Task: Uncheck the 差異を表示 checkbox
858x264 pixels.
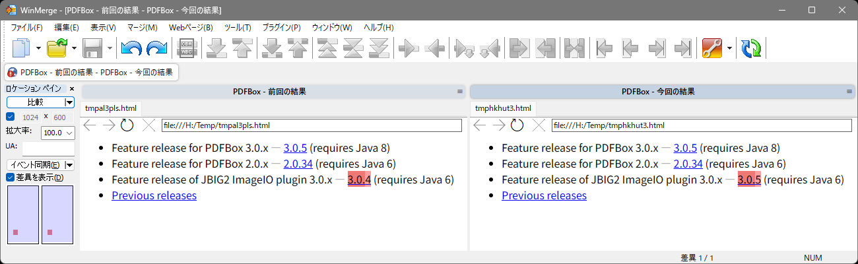Action: point(10,177)
